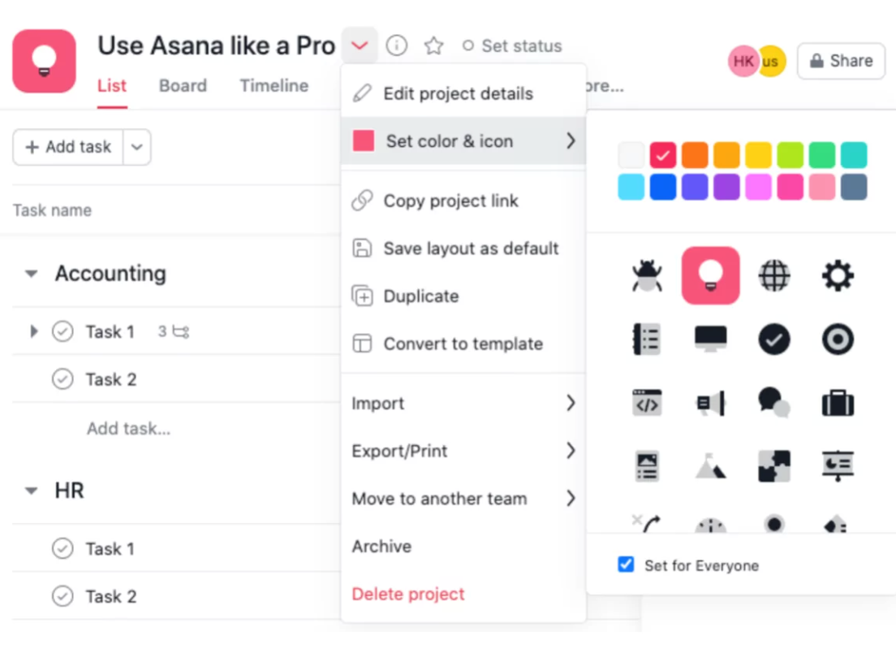Screen dimensions: 896x653
Task: Choose Save layout as default
Action: [x=463, y=249]
